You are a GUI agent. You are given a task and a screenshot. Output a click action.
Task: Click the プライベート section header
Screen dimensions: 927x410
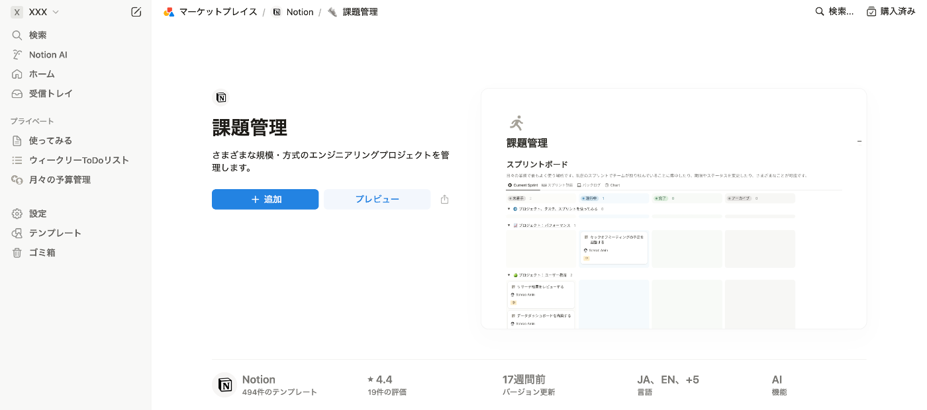[x=32, y=121]
